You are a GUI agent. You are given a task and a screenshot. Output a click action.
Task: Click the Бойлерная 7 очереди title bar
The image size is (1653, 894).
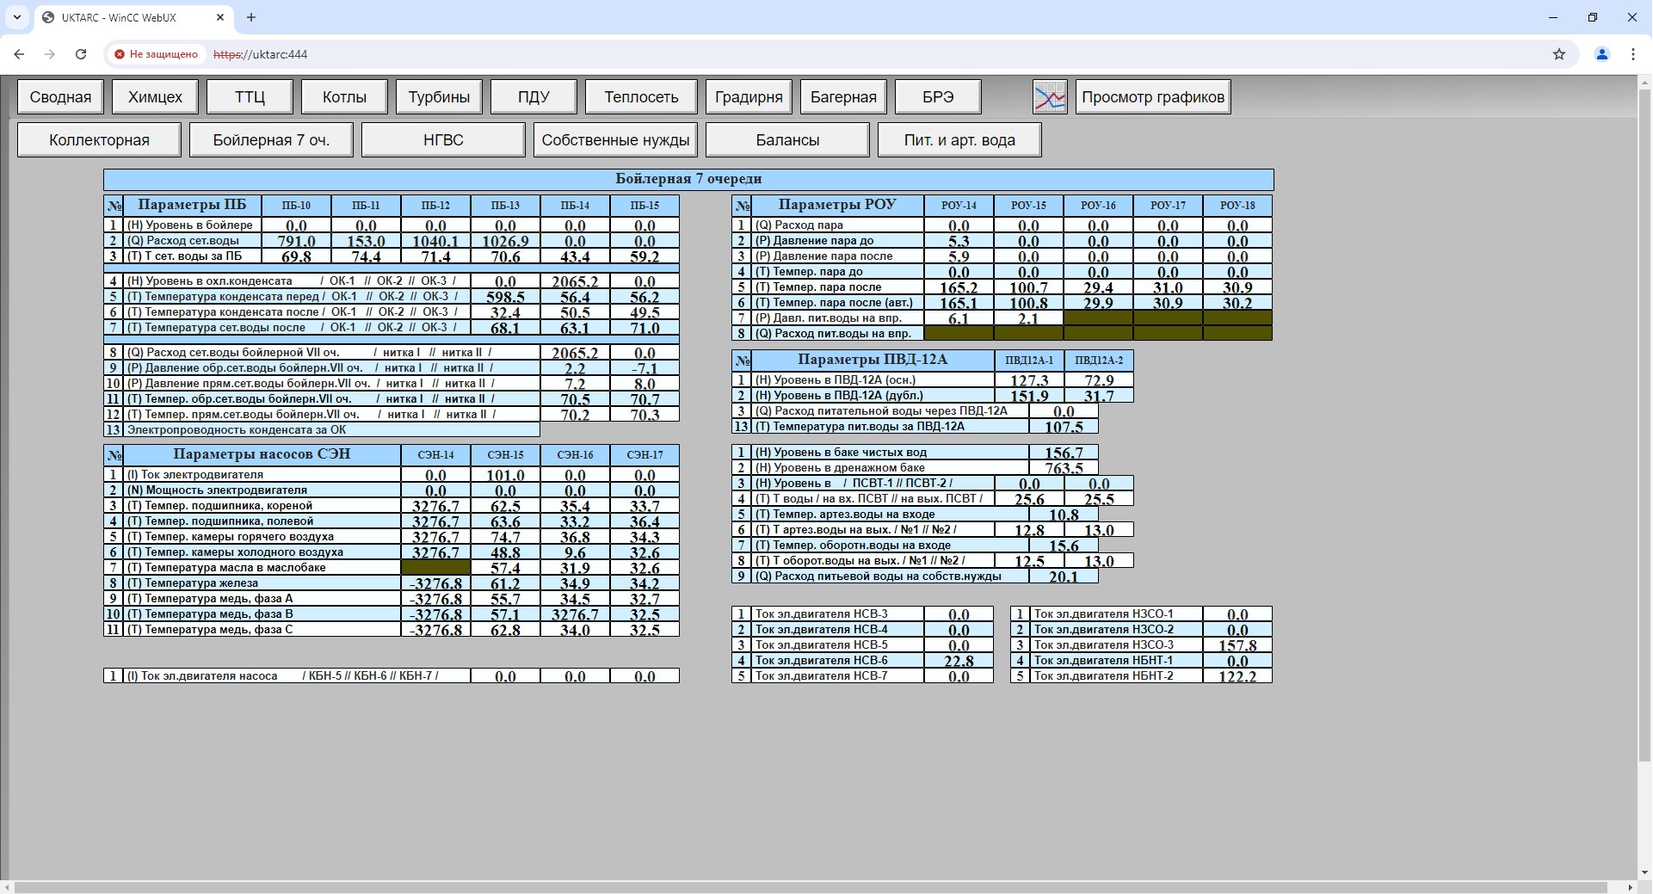[x=688, y=179]
